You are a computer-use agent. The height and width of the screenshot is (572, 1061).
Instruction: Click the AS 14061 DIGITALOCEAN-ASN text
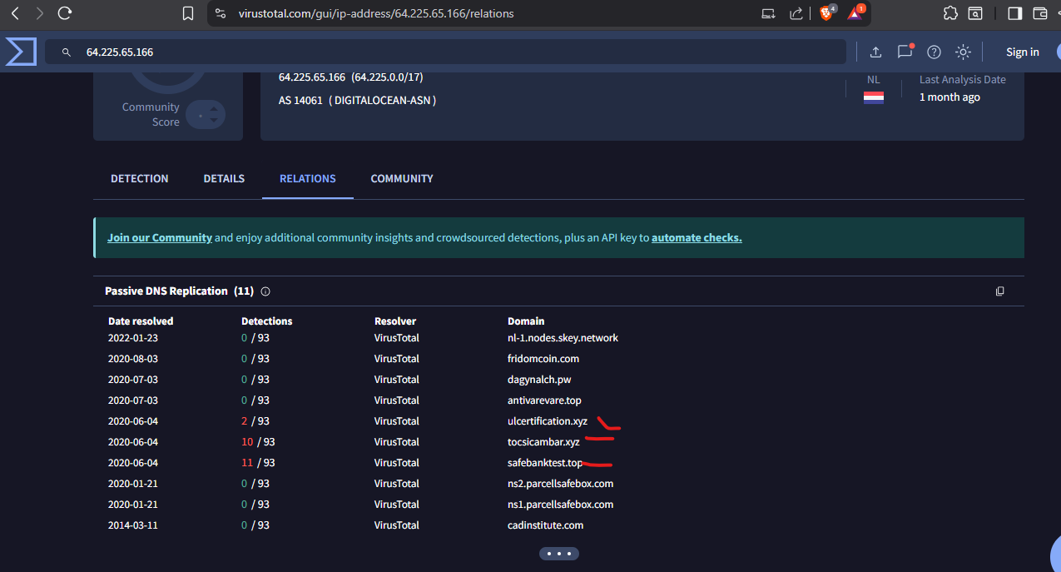coord(357,100)
